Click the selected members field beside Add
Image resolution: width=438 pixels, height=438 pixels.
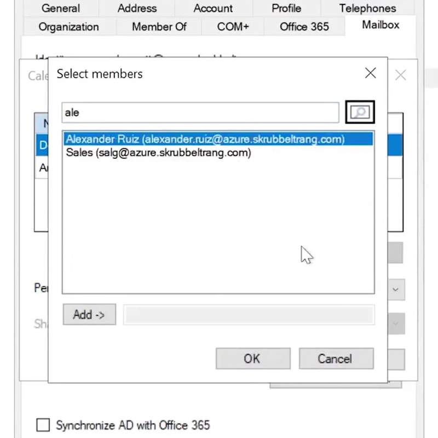(x=249, y=315)
